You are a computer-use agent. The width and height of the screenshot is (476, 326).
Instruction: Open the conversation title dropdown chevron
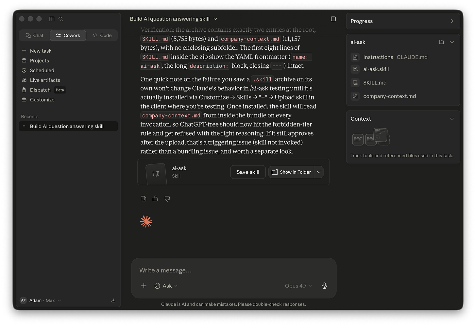[215, 19]
